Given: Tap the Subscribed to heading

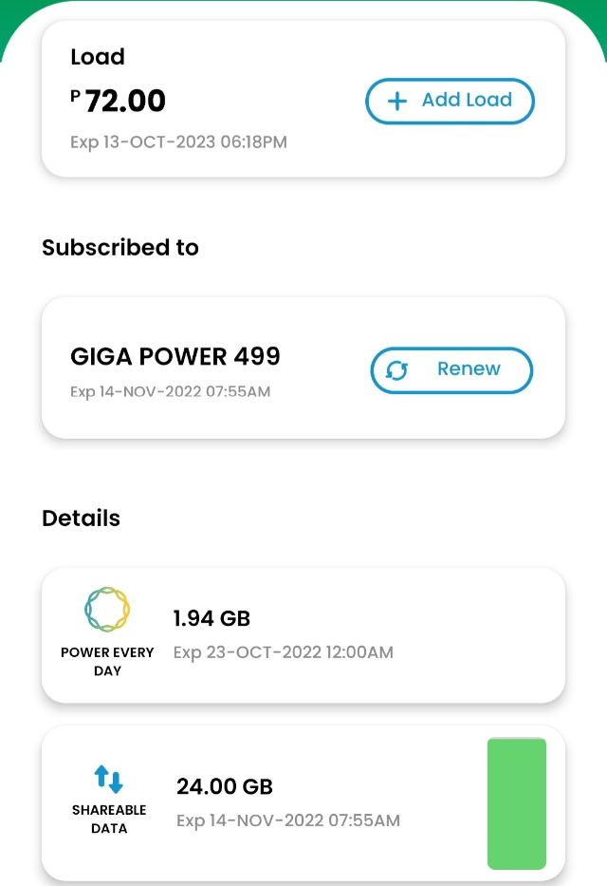Looking at the screenshot, I should coord(120,248).
